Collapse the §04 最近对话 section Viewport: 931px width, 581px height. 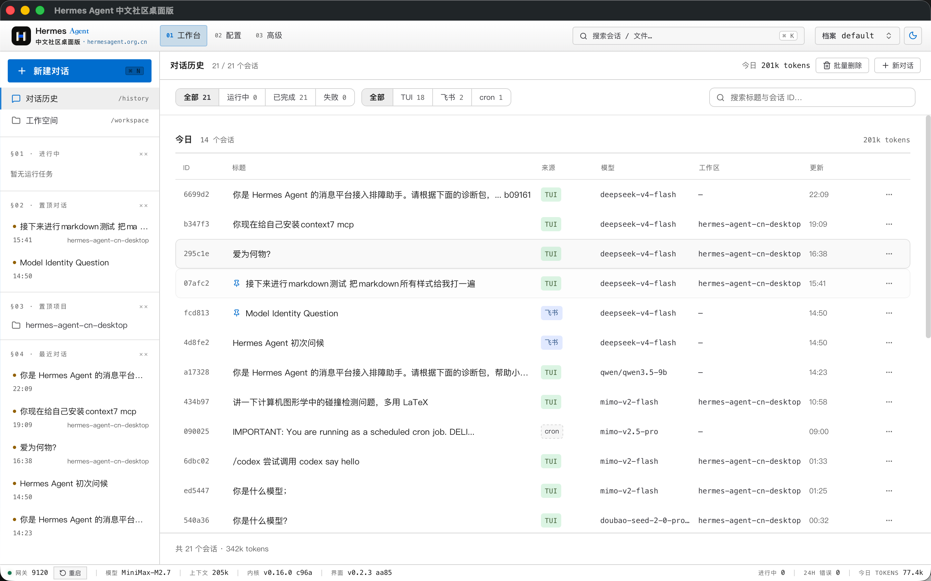point(143,354)
